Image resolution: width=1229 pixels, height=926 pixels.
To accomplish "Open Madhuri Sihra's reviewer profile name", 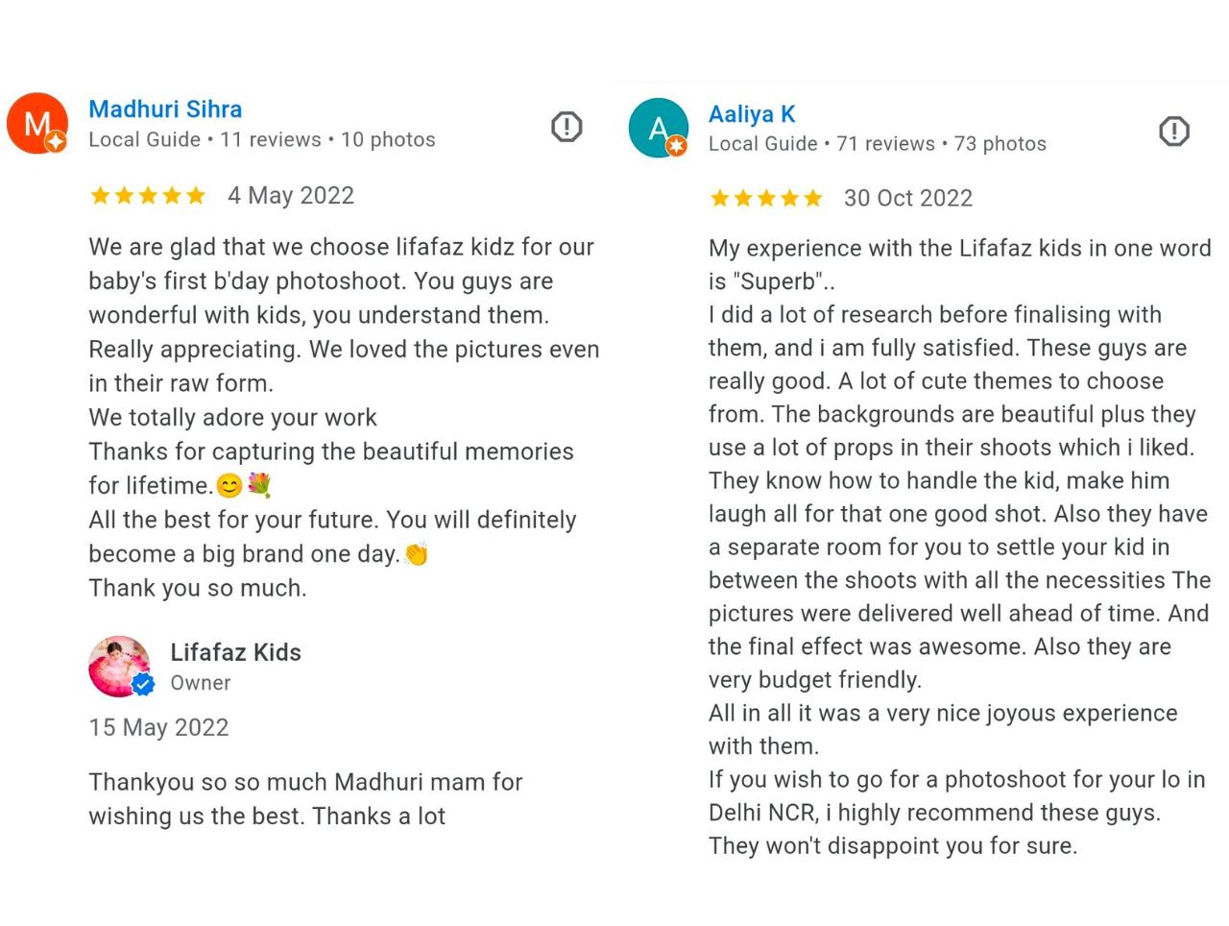I will (165, 110).
